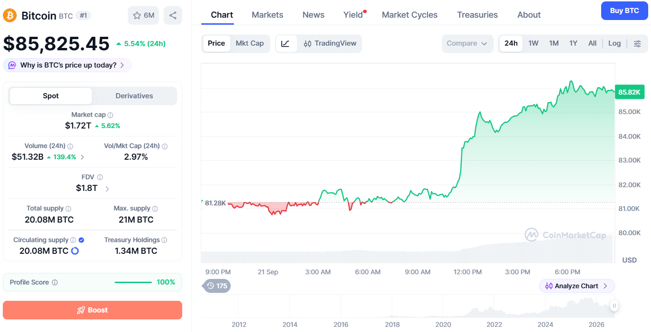Open the Treasuries tab
651x332 pixels.
click(477, 15)
